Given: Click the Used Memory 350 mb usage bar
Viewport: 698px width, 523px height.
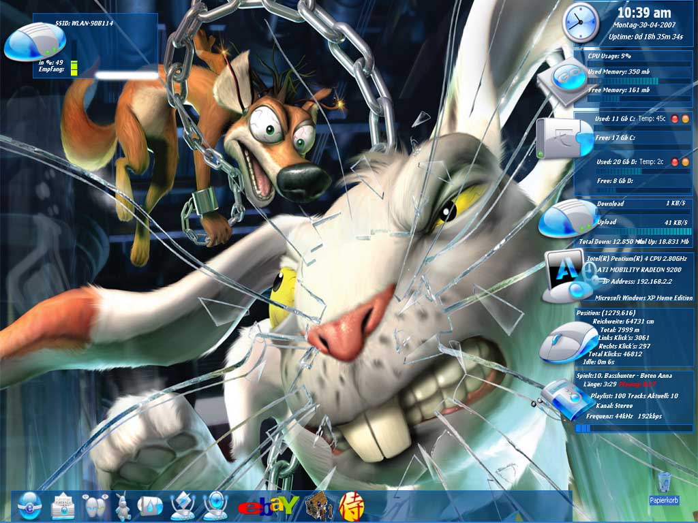Looking at the screenshot, I should click(x=641, y=81).
